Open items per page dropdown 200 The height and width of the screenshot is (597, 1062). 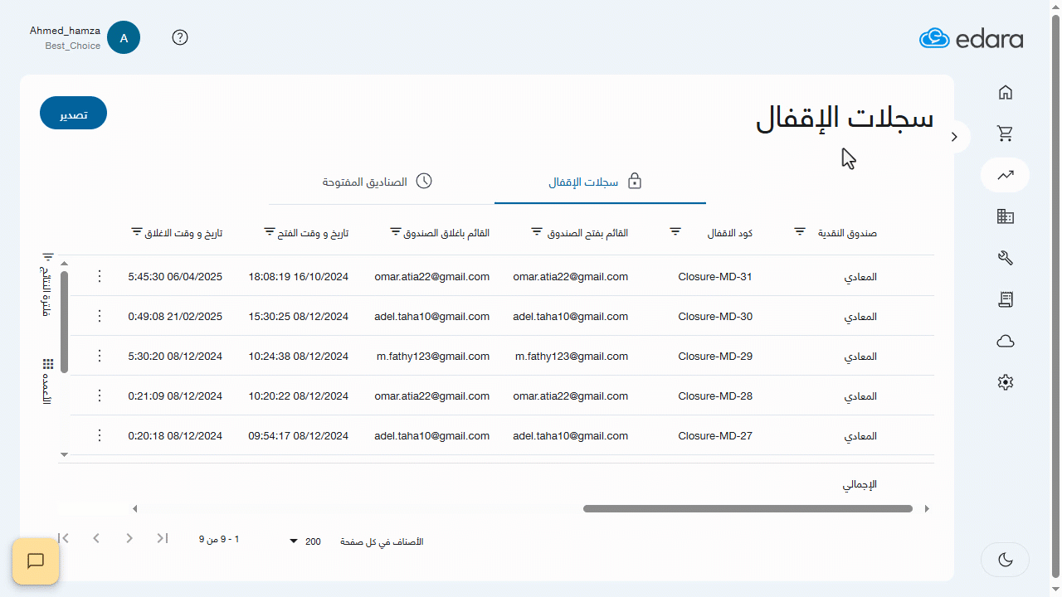[x=305, y=541]
